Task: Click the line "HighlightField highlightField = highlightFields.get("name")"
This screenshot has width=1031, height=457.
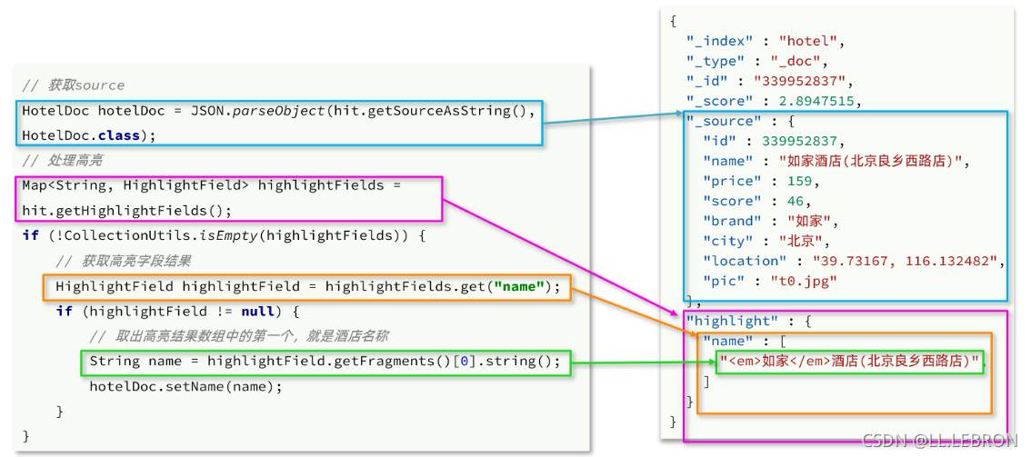Action: (x=307, y=286)
